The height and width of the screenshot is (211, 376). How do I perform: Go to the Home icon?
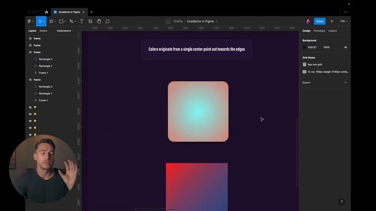point(46,12)
